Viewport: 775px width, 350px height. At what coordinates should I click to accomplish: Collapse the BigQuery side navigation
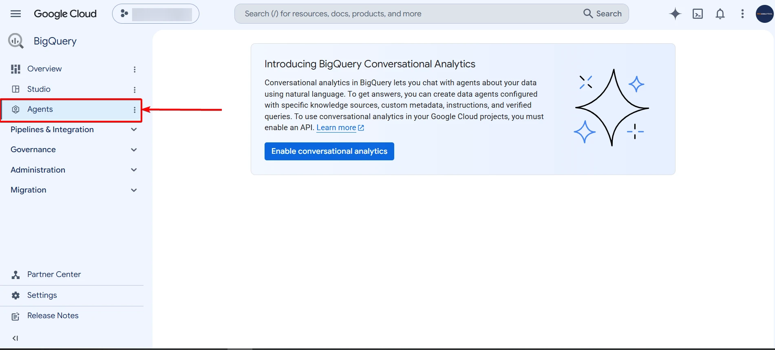click(15, 338)
